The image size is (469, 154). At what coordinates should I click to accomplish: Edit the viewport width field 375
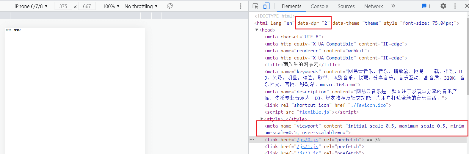pyautogui.click(x=63, y=6)
